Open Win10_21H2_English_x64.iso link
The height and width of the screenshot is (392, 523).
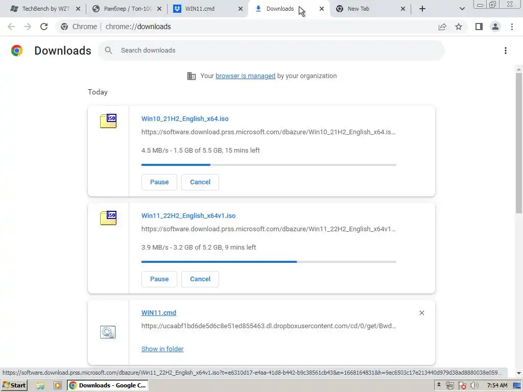[x=185, y=118]
